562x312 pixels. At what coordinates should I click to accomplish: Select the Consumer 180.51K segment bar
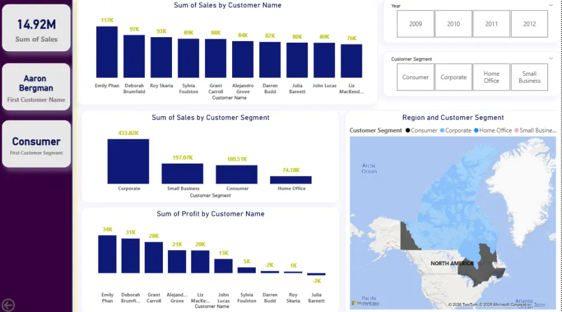pos(237,175)
